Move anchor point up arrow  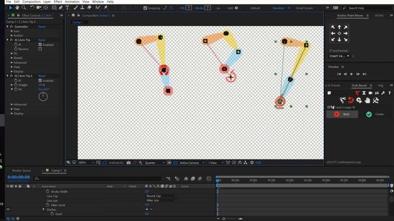click(339, 27)
